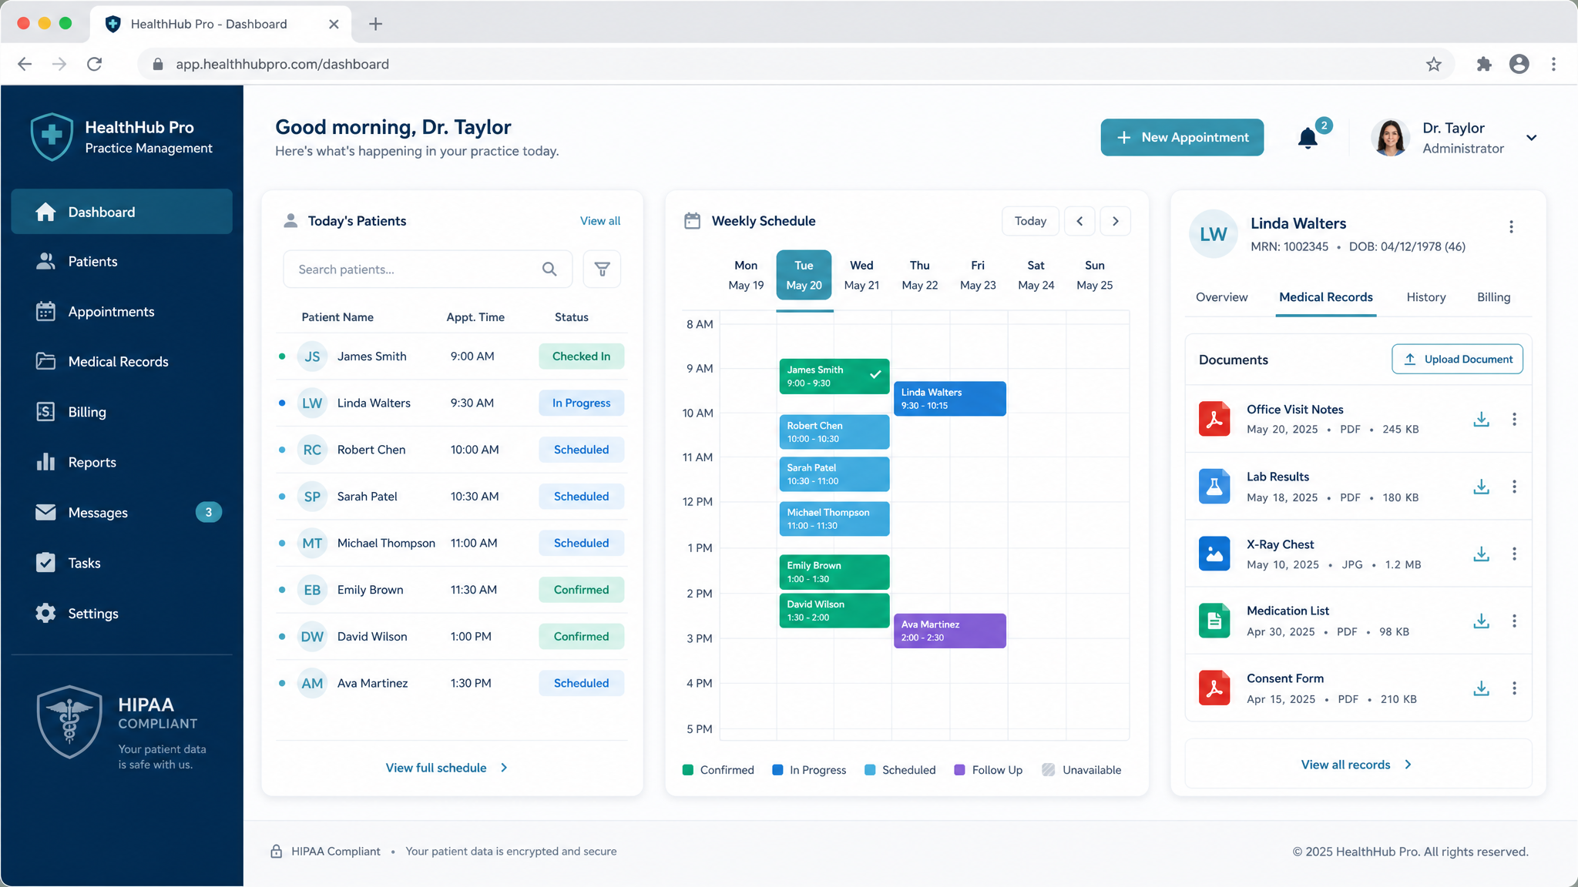Screen dimensions: 1578x887
Task: Open Patients in the sidebar
Action: [122, 262]
